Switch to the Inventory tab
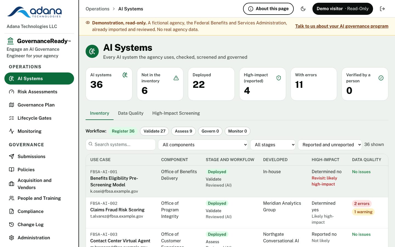395x247 pixels. [100, 113]
